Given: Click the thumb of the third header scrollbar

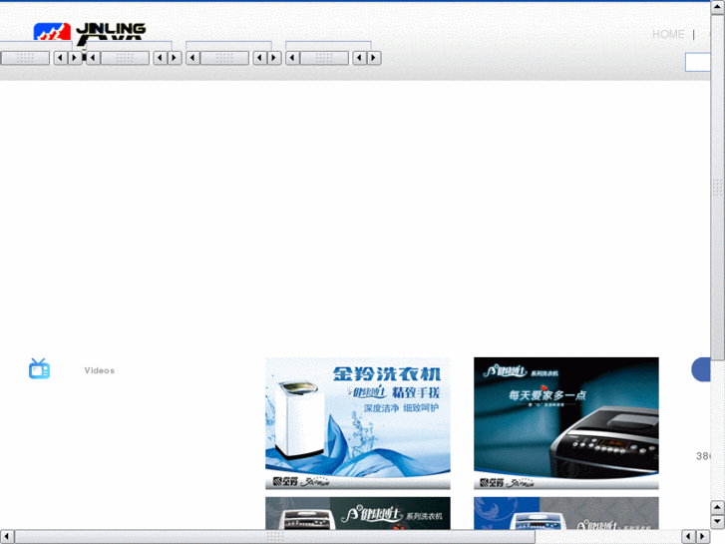Looking at the screenshot, I should point(224,58).
